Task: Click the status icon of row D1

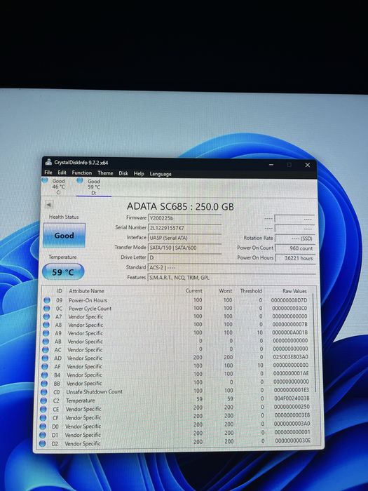Action: pyautogui.click(x=43, y=435)
